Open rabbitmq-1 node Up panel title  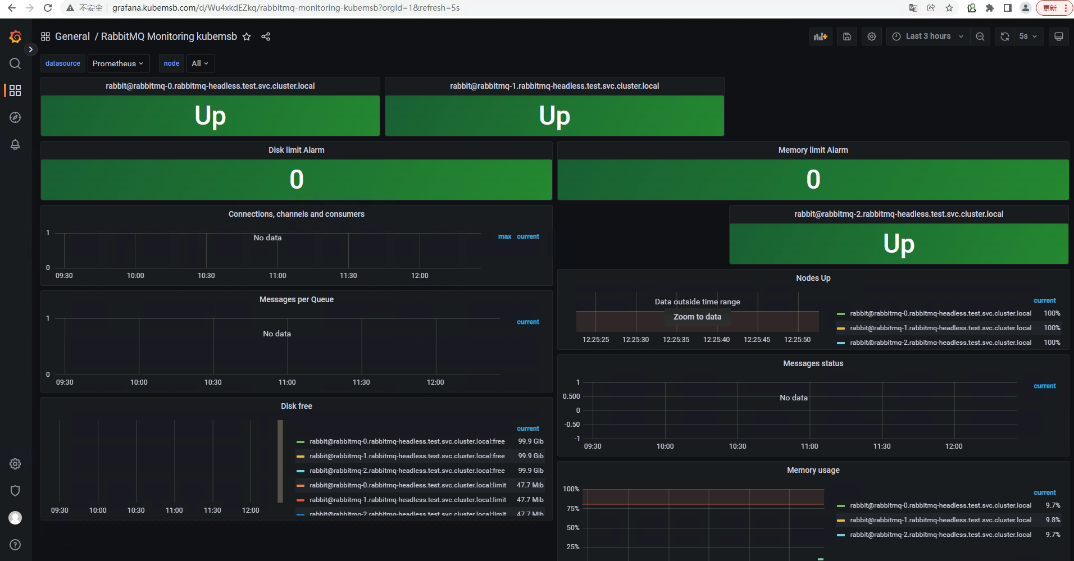[554, 86]
